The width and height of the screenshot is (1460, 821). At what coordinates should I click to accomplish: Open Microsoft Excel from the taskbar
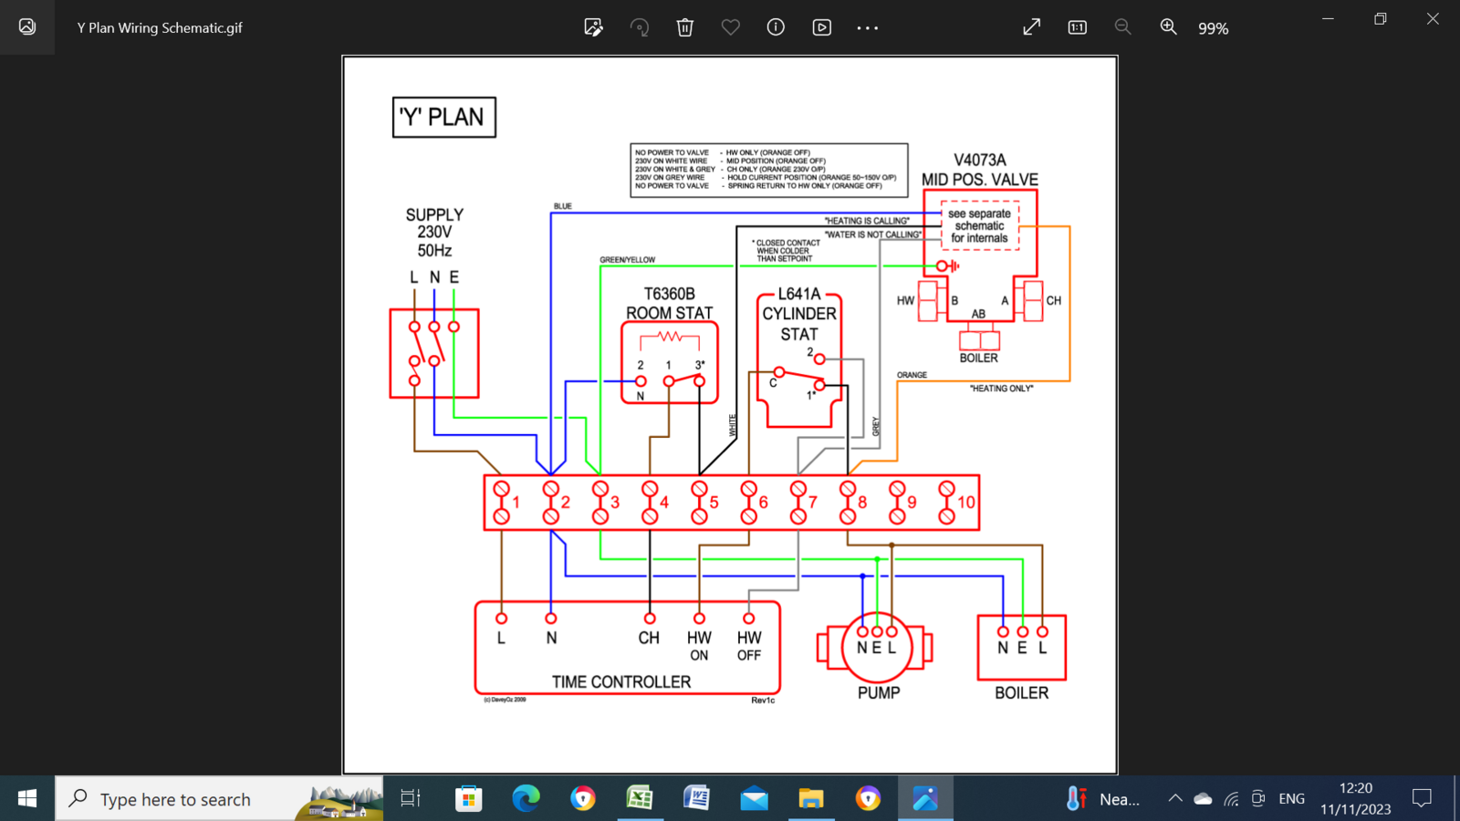tap(640, 799)
